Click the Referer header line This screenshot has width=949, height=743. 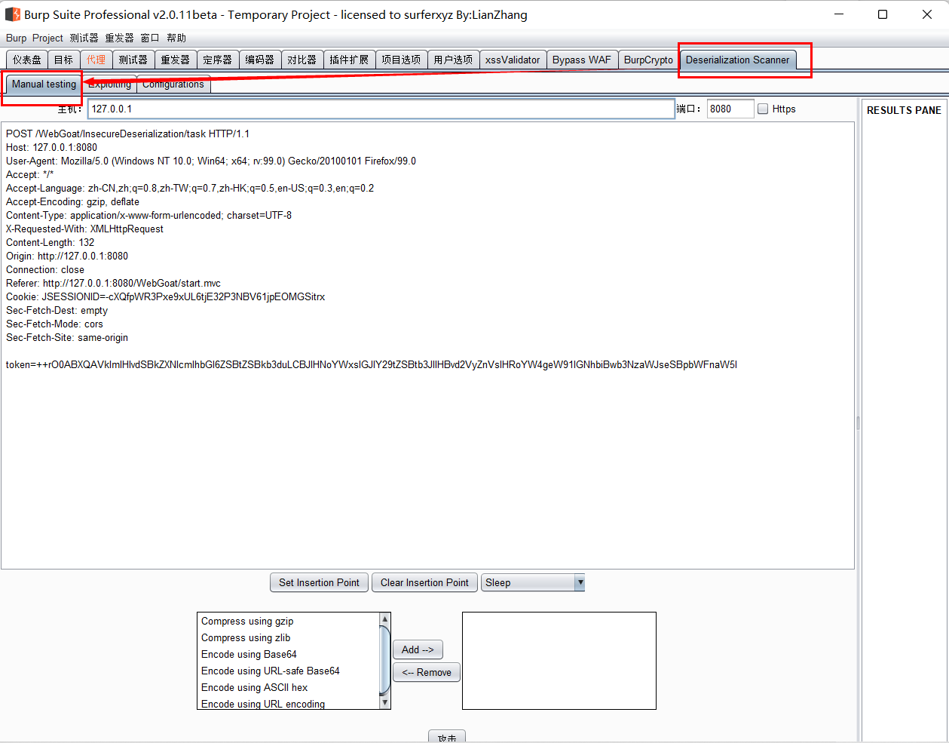coord(113,283)
